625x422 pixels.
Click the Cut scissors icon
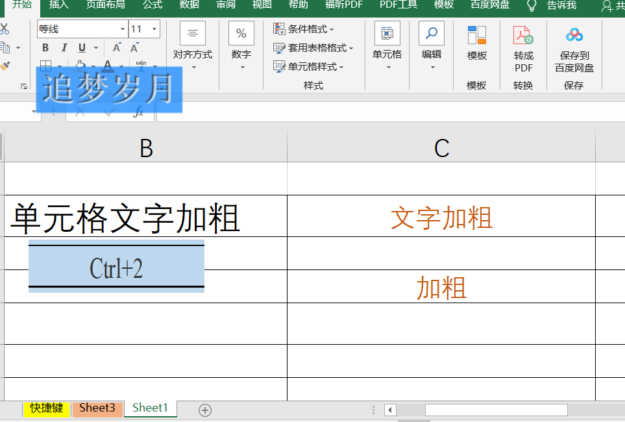[4, 29]
